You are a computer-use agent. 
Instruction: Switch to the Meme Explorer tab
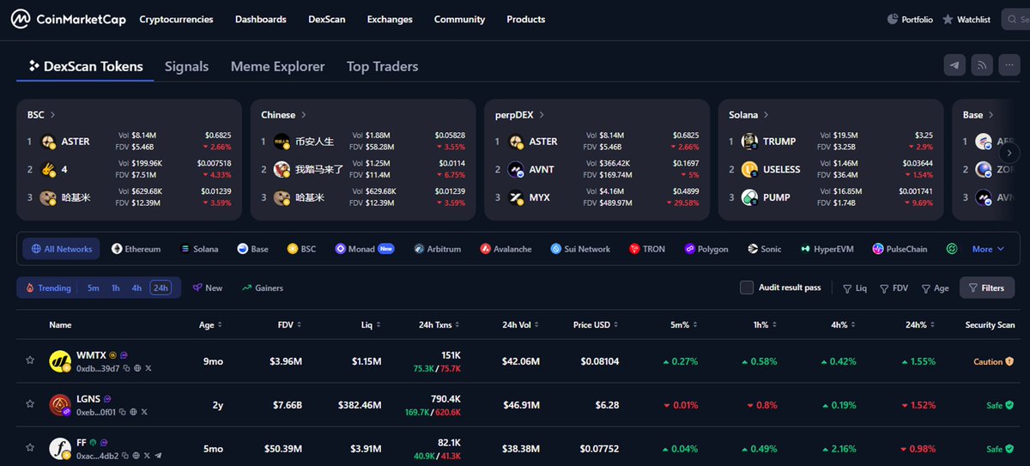[277, 66]
